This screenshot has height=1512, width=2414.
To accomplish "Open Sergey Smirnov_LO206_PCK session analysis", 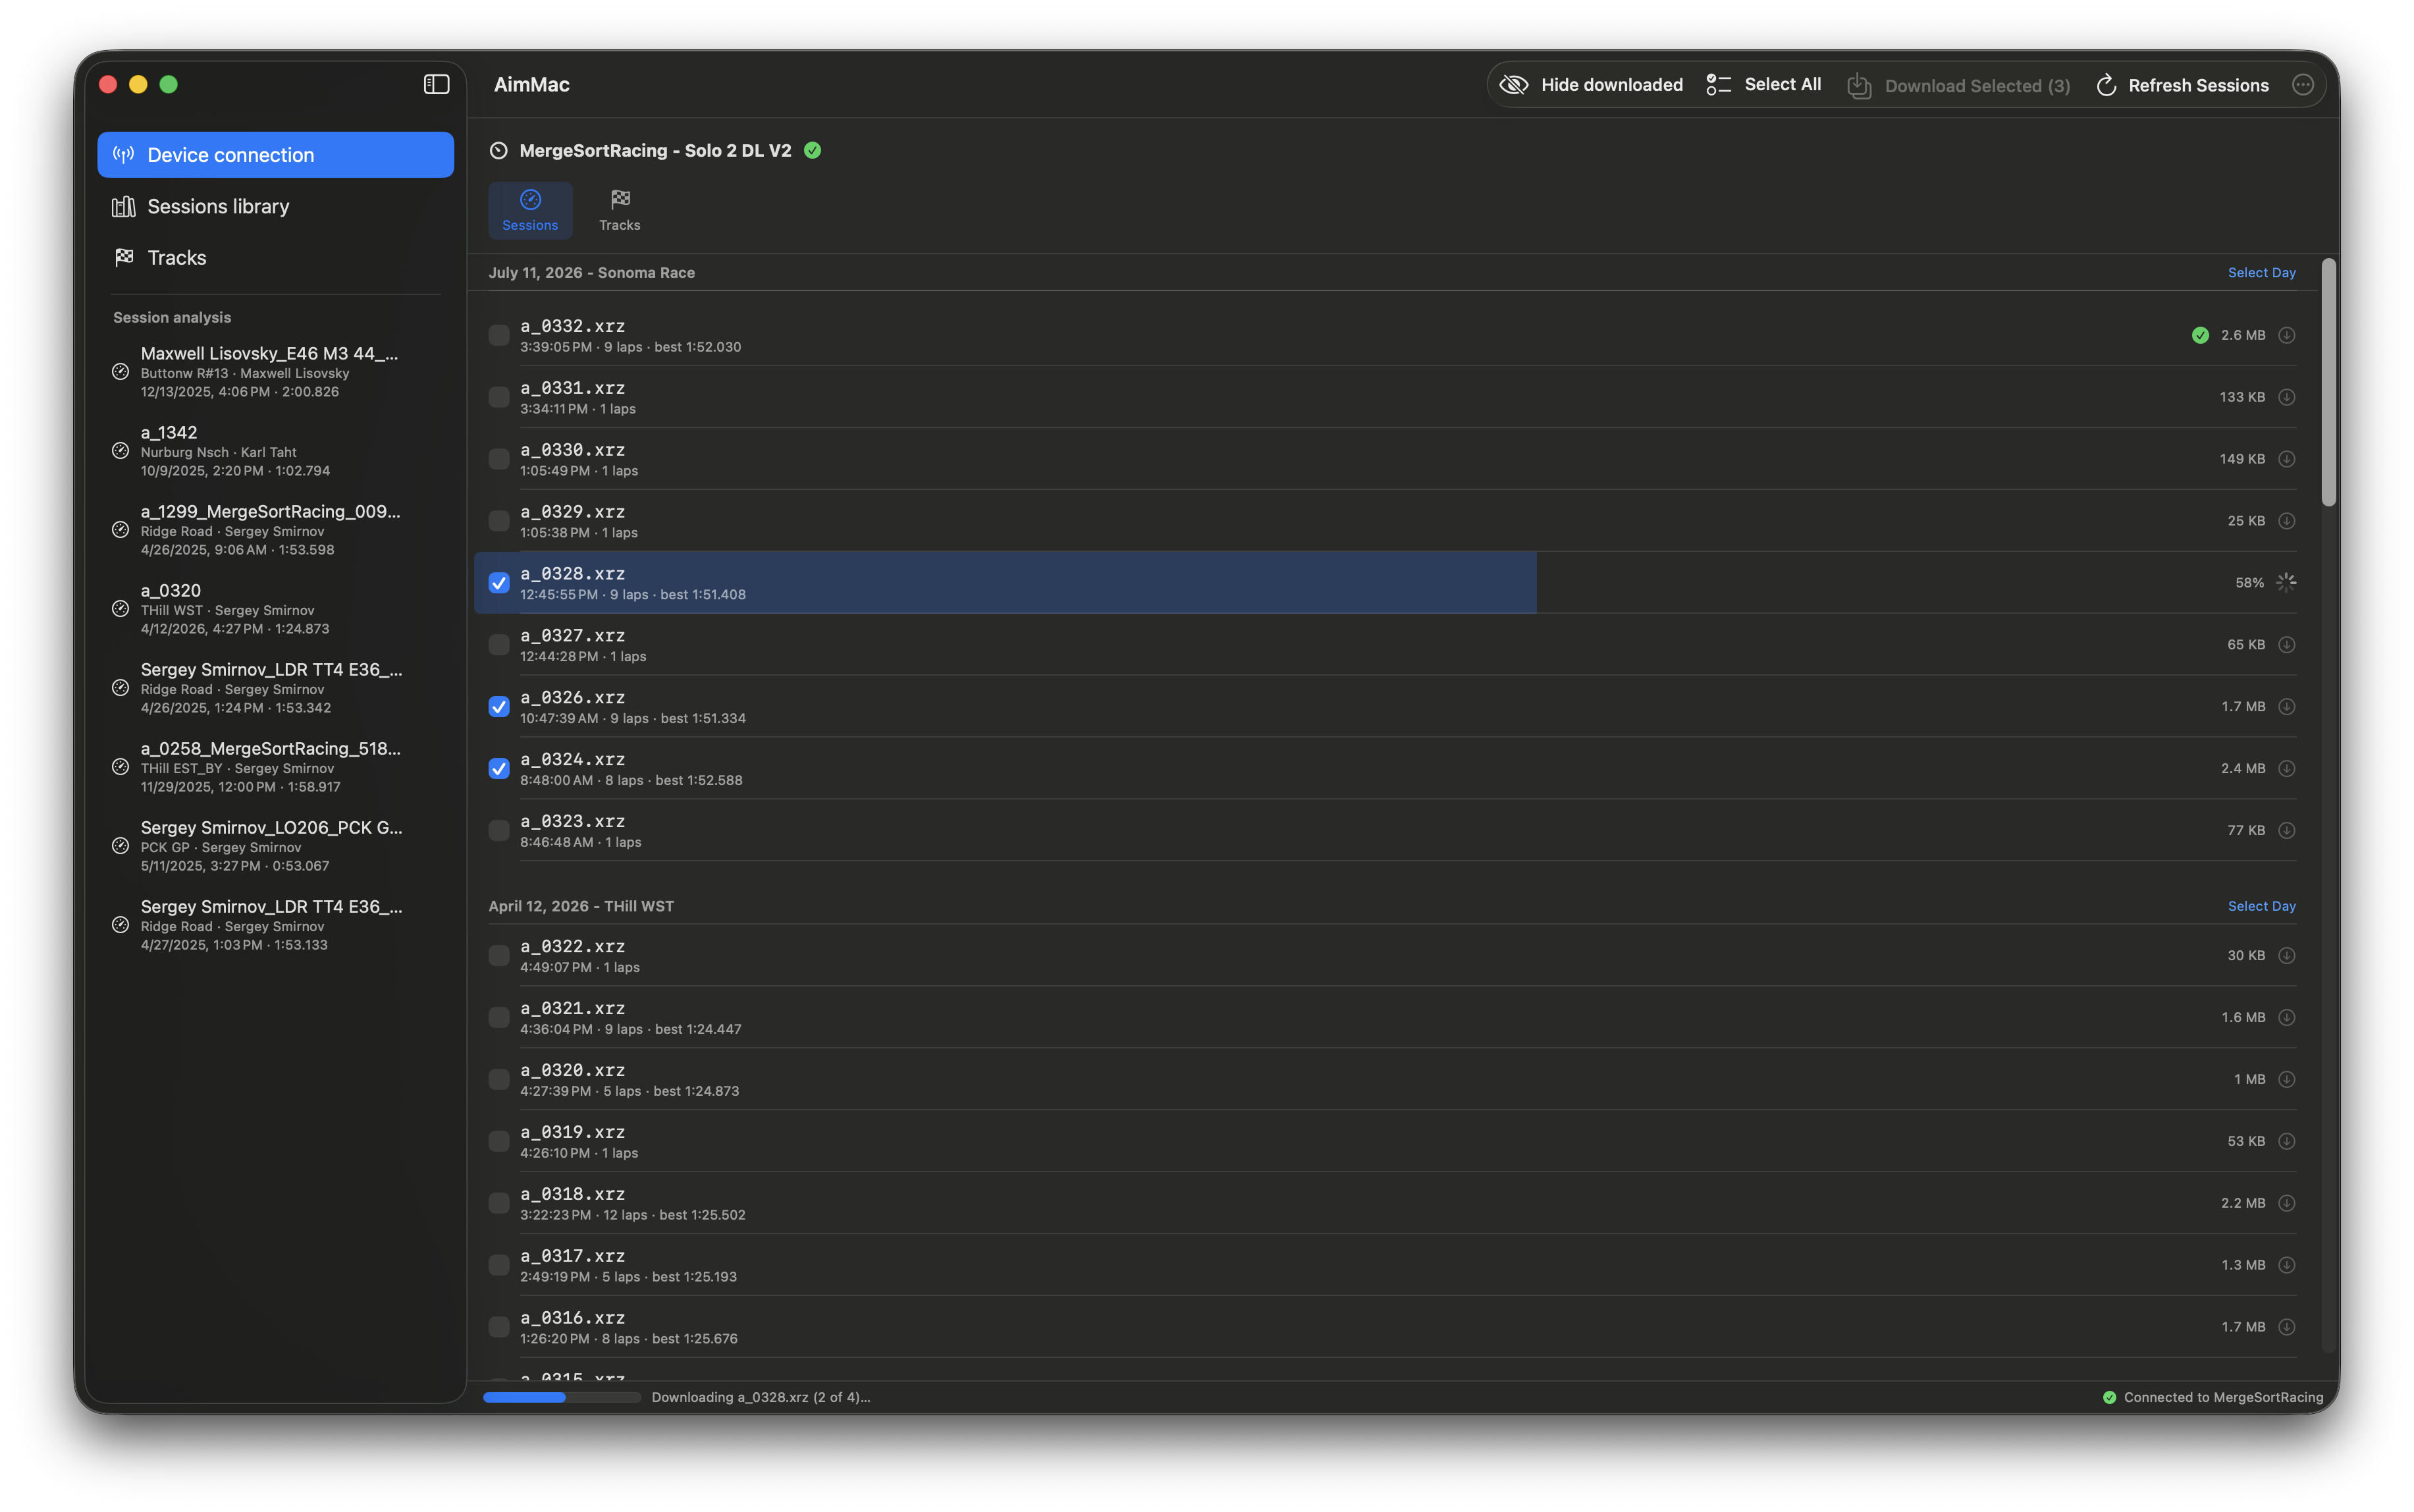I will [275, 846].
